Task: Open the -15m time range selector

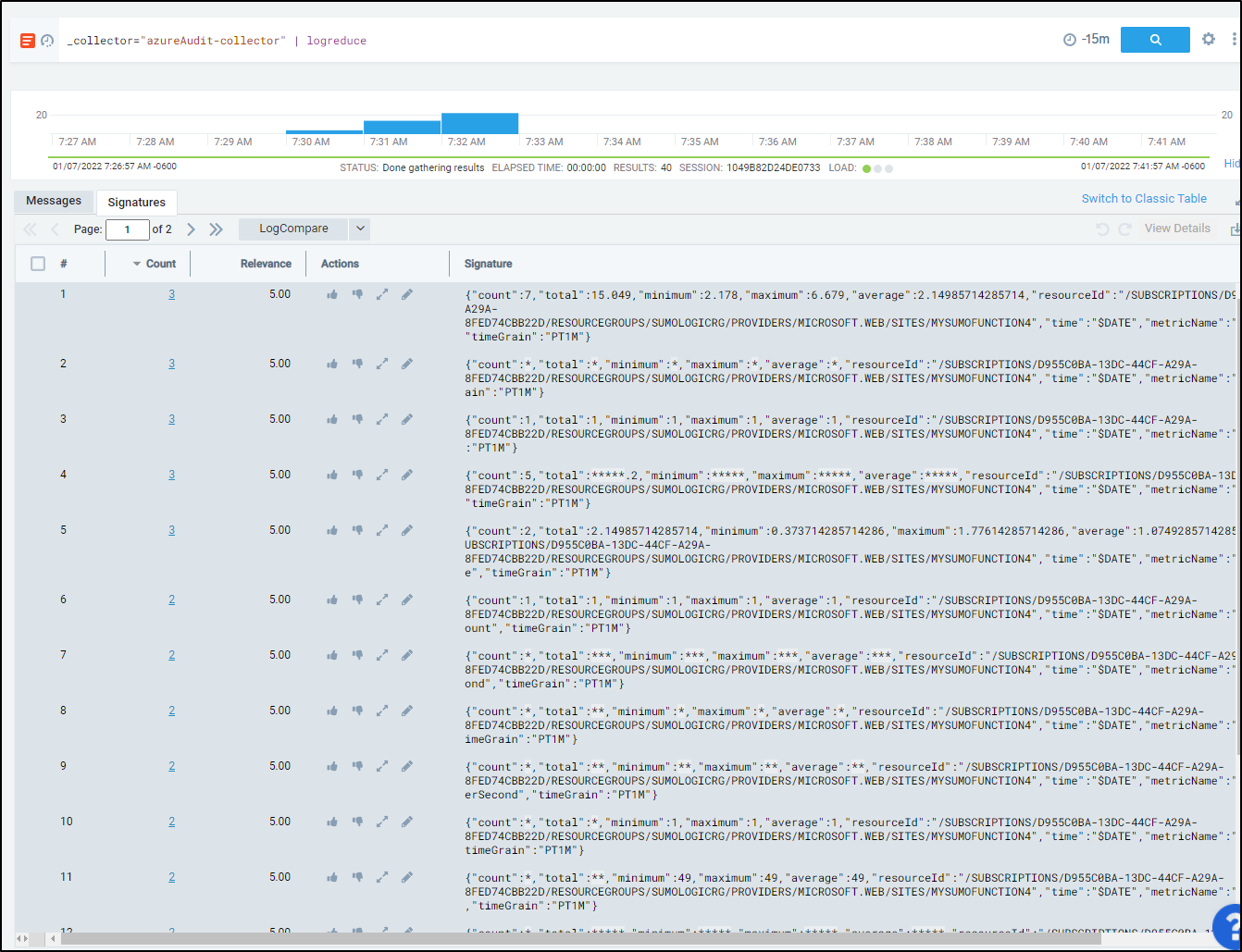Action: click(x=1087, y=40)
